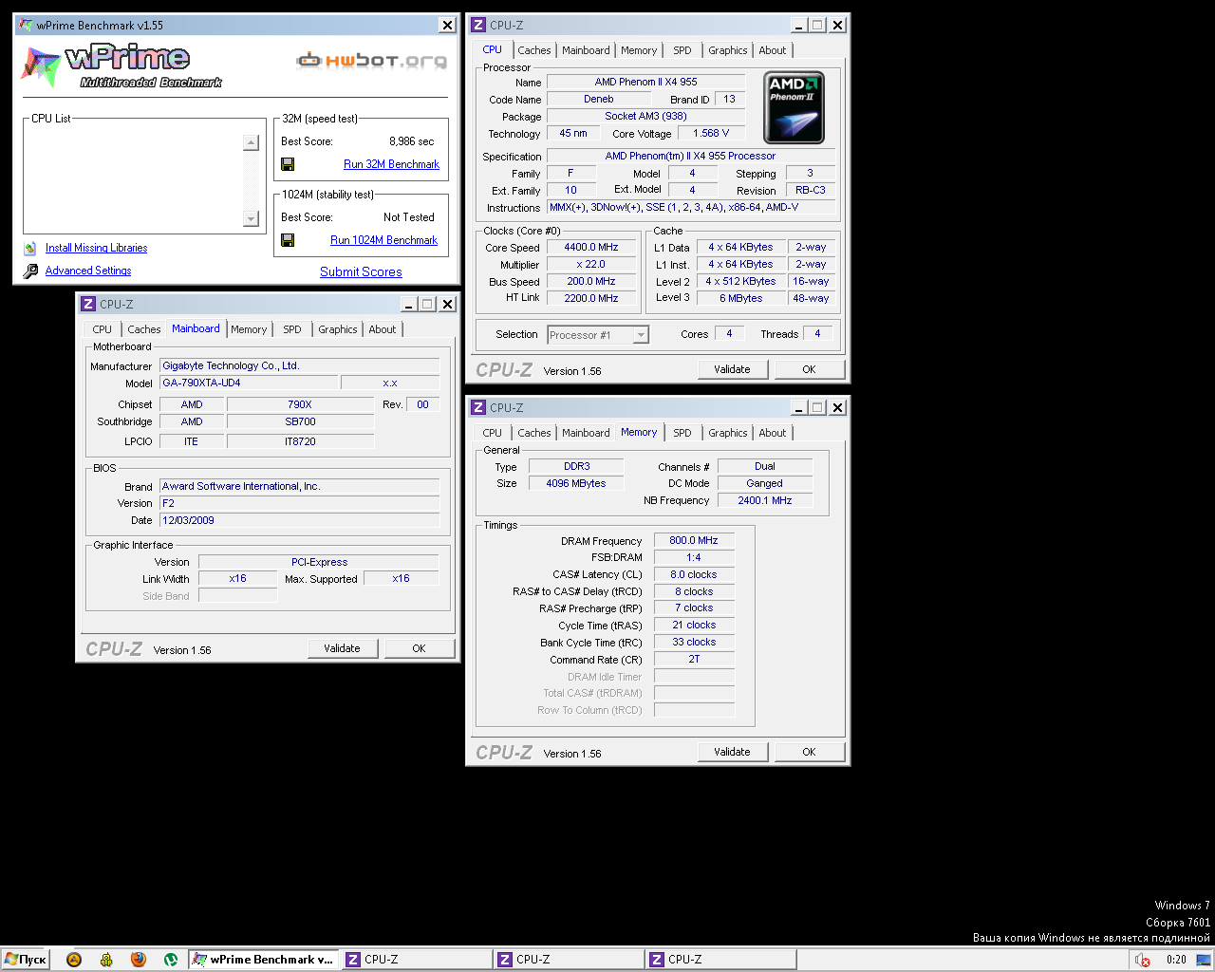Click Validate in the CPU-Z Memory window

pyautogui.click(x=732, y=752)
